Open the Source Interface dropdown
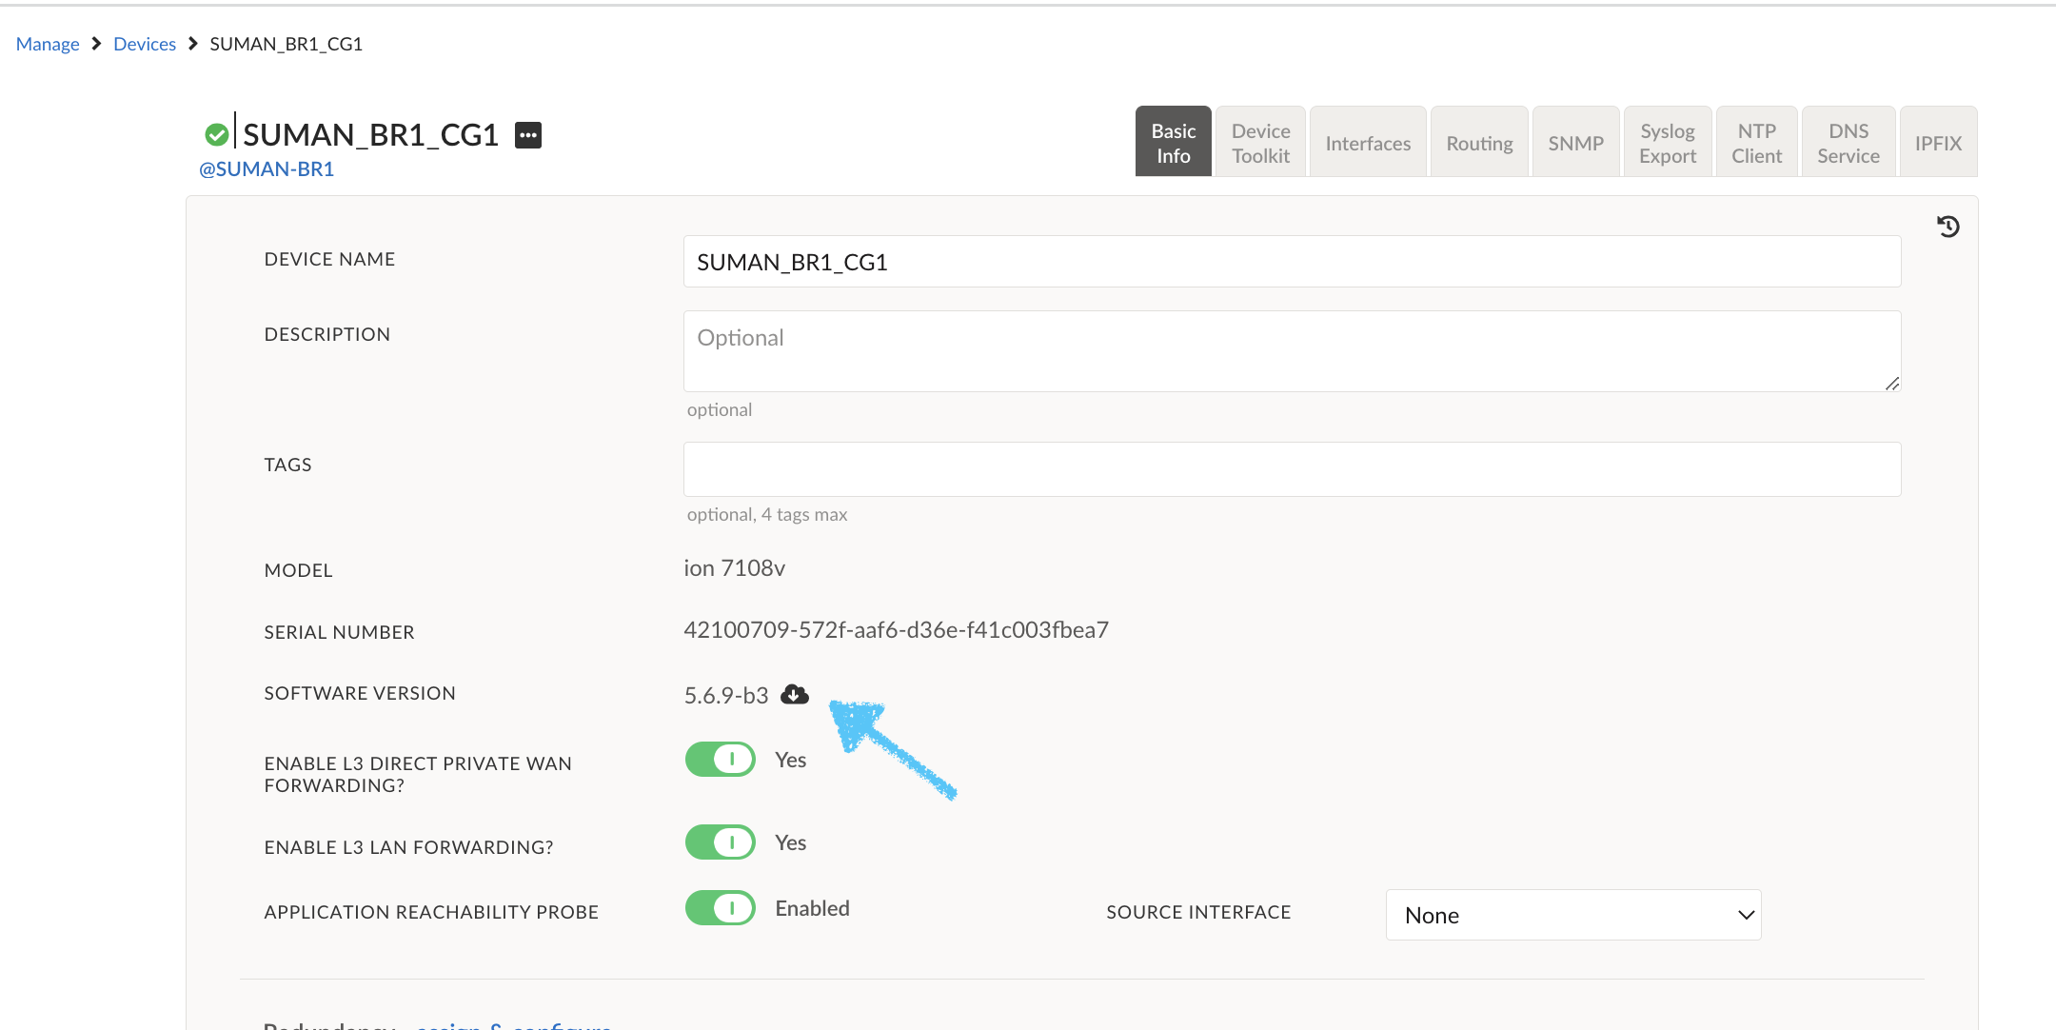This screenshot has width=2056, height=1030. click(1573, 915)
